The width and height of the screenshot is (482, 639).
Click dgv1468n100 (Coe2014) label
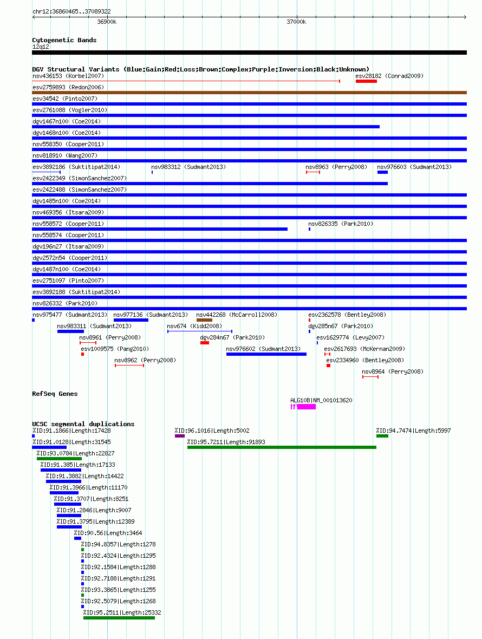[67, 133]
